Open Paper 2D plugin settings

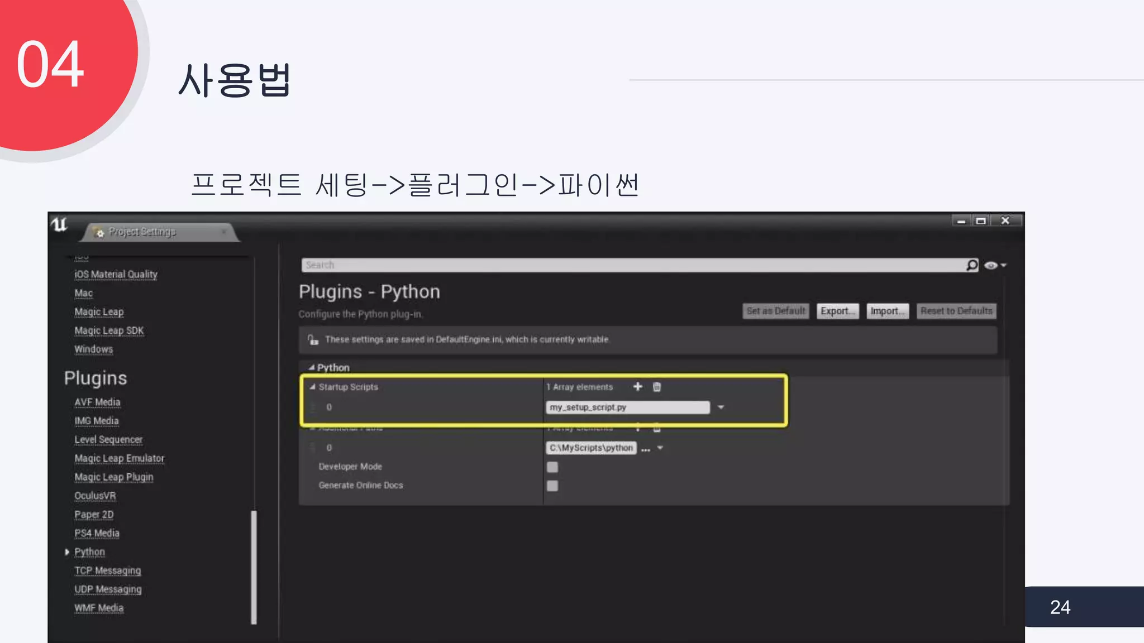[94, 515]
